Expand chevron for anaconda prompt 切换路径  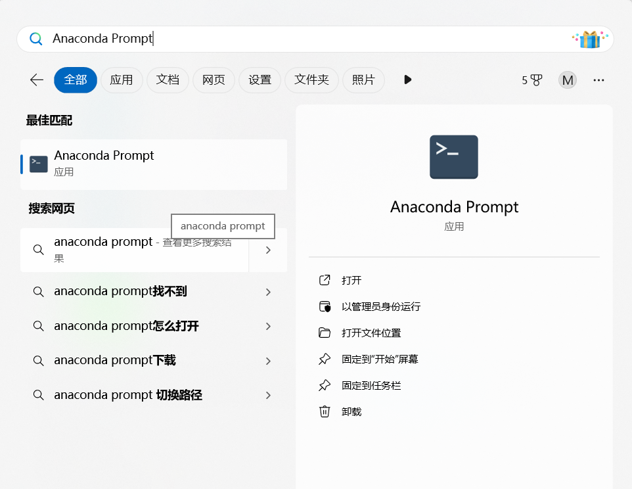tap(268, 395)
